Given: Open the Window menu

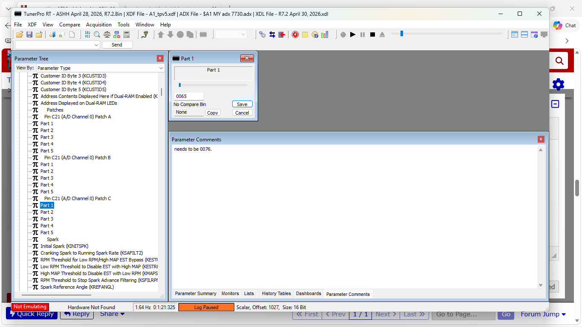Looking at the screenshot, I should pyautogui.click(x=145, y=25).
